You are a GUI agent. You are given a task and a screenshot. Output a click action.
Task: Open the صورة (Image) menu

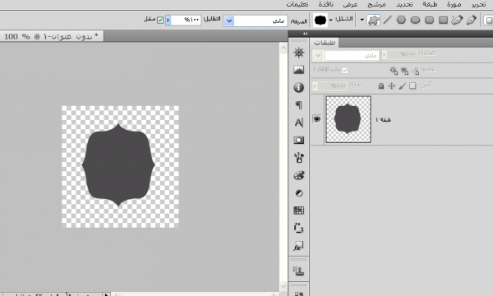pos(454,4)
